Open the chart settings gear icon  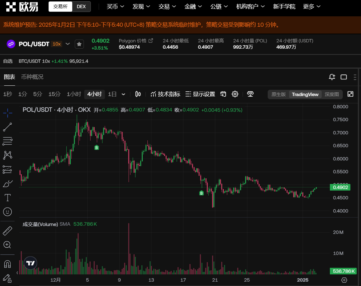[235, 94]
